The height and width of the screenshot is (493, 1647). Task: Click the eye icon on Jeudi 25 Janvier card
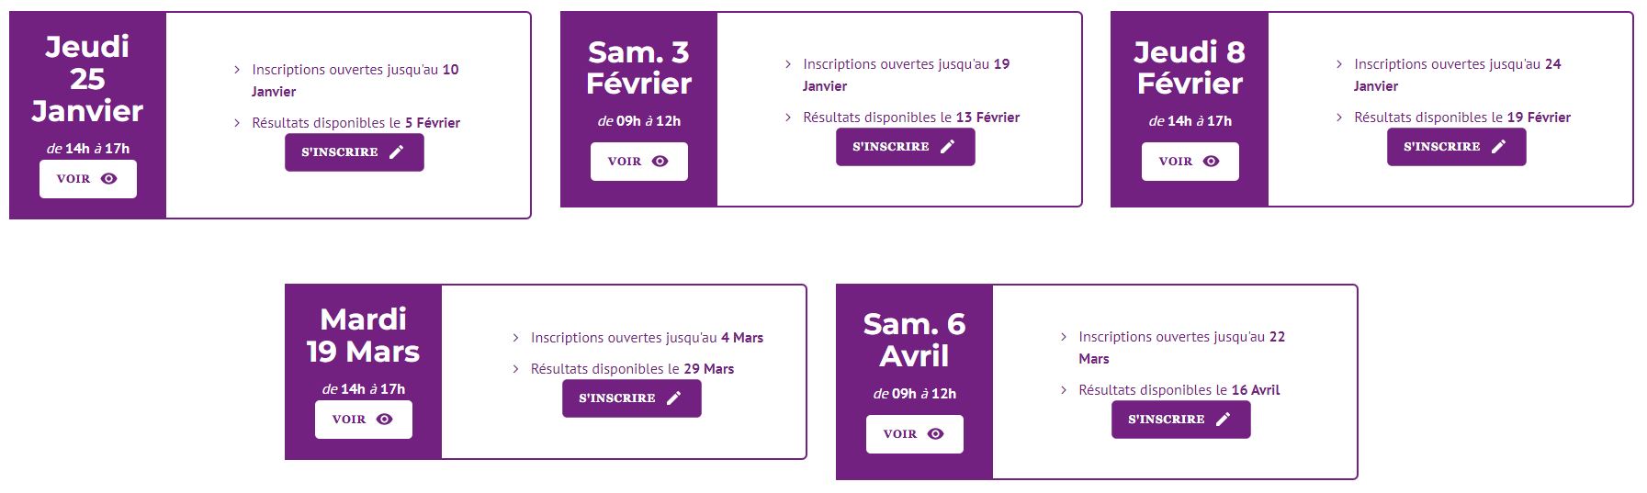pos(109,179)
